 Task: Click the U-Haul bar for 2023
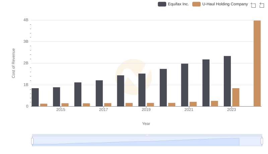coord(236,97)
